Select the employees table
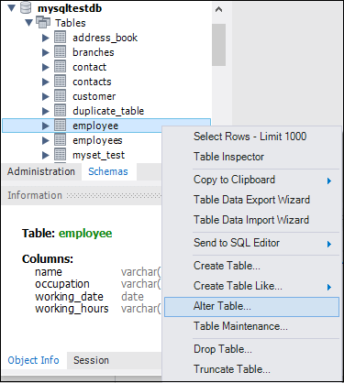The height and width of the screenshot is (383, 344). (97, 140)
